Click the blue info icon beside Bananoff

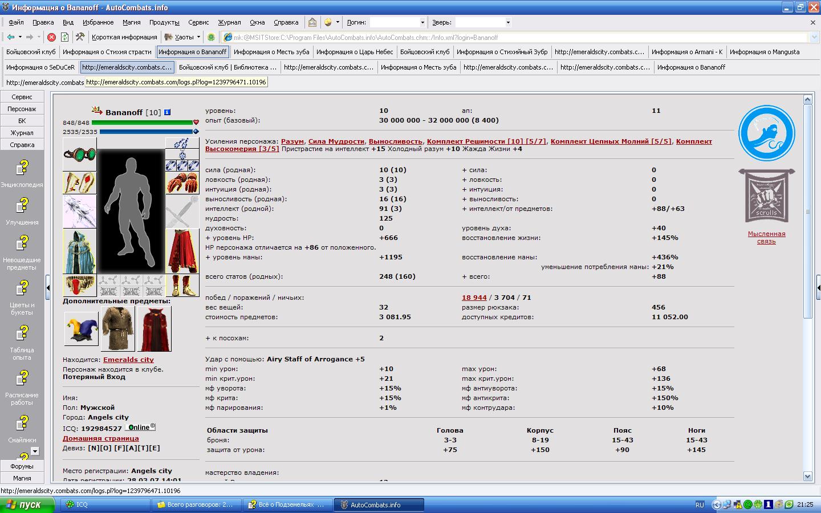click(x=167, y=112)
